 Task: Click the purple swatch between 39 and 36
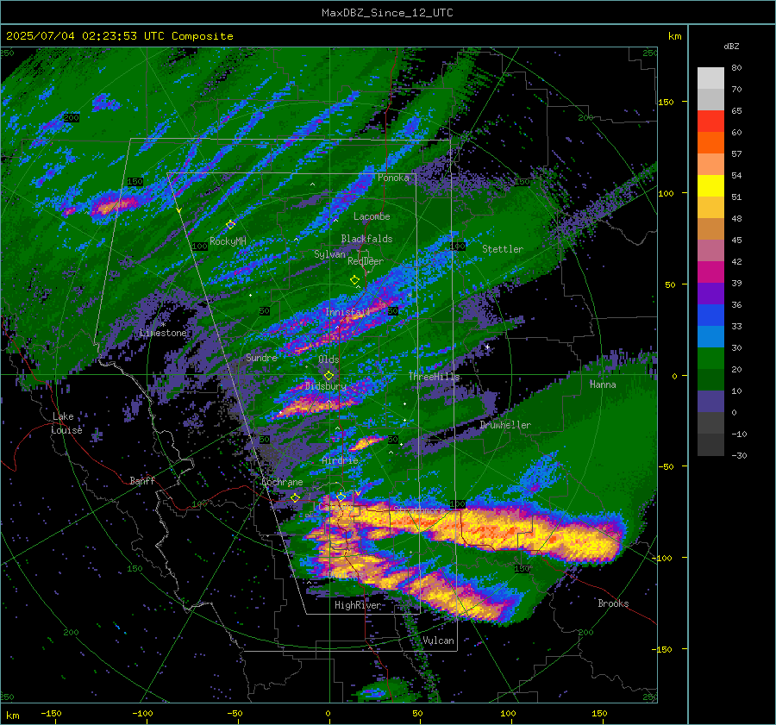[x=710, y=294]
